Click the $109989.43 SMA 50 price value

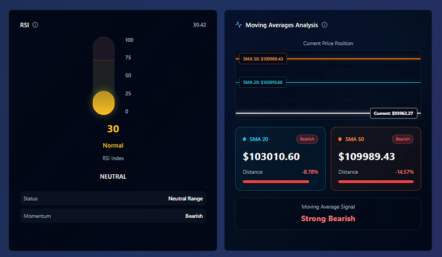[366, 157]
